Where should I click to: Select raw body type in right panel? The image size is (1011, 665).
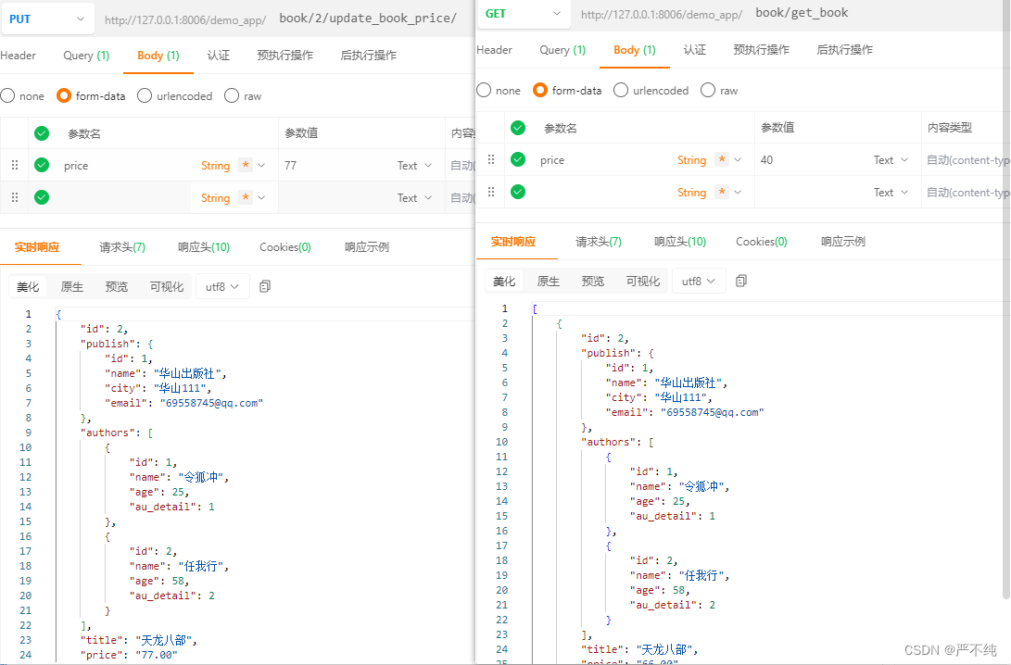pyautogui.click(x=708, y=90)
